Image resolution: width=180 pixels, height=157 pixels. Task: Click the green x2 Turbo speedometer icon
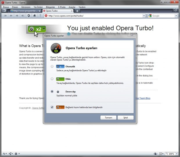(x=32, y=29)
